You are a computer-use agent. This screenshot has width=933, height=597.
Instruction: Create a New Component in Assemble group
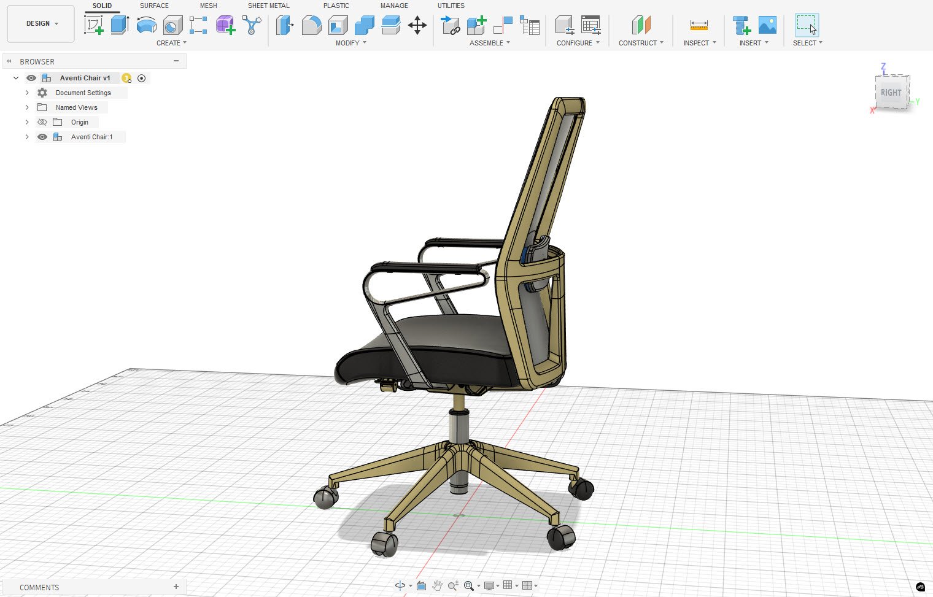[x=476, y=25]
